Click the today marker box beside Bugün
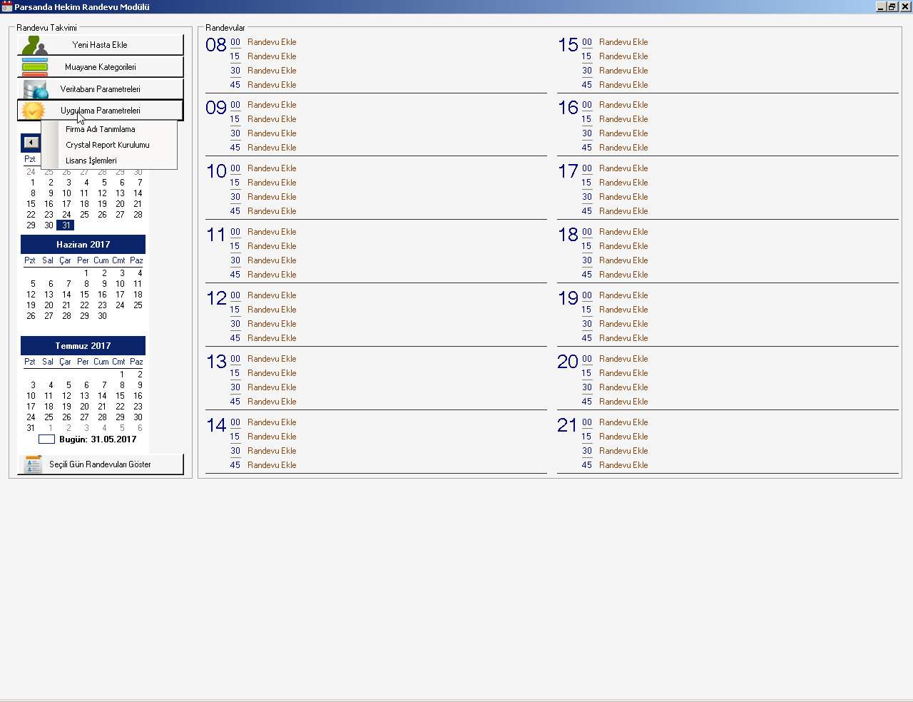The height and width of the screenshot is (702, 913). coord(46,439)
